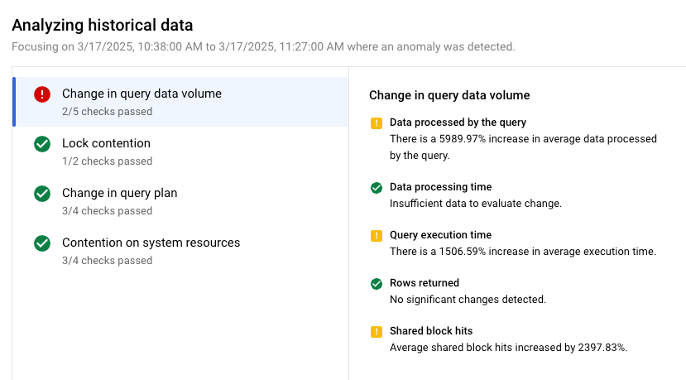686x380 pixels.
Task: Click red error icon for query data volume
Action: click(x=42, y=94)
